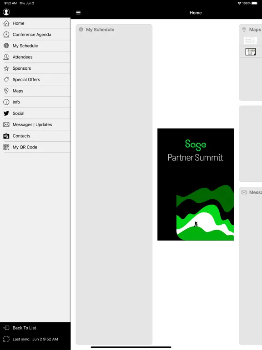Open the first map thumbnail

pos(251,41)
